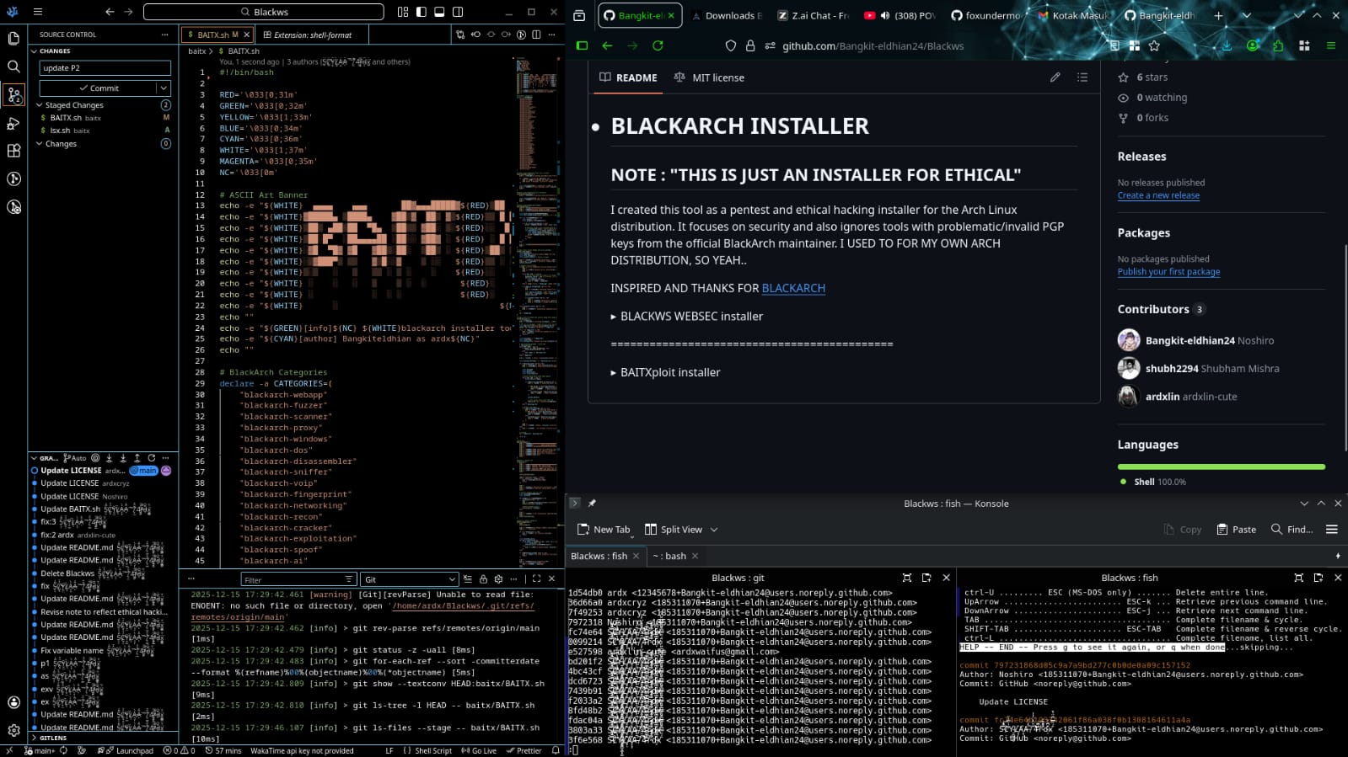
Task: Click the clear output icon in the Output panel
Action: click(x=468, y=579)
